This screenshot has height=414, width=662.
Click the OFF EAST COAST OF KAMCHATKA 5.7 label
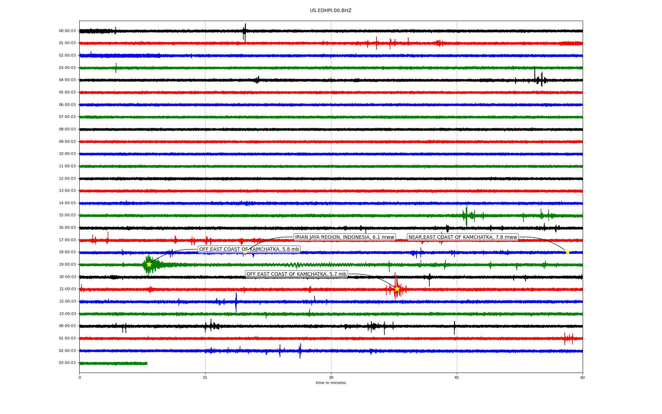pyautogui.click(x=296, y=274)
